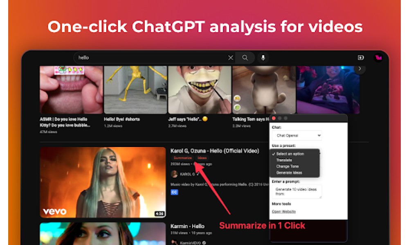The height and width of the screenshot is (245, 409).
Task: Click the KAROL G channel name
Action: click(187, 174)
